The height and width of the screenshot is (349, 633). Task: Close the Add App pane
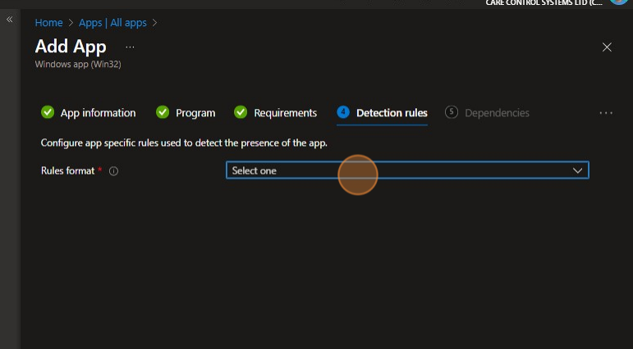(608, 48)
